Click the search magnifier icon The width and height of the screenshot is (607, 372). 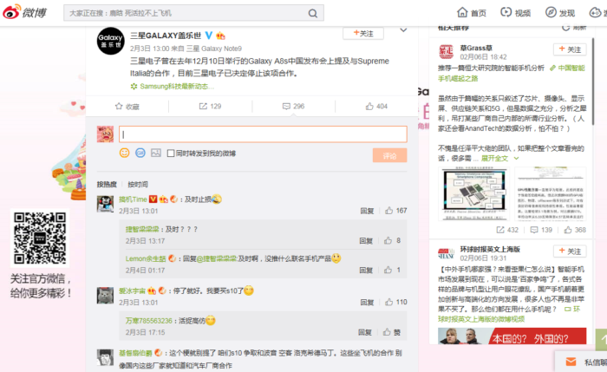coord(313,14)
